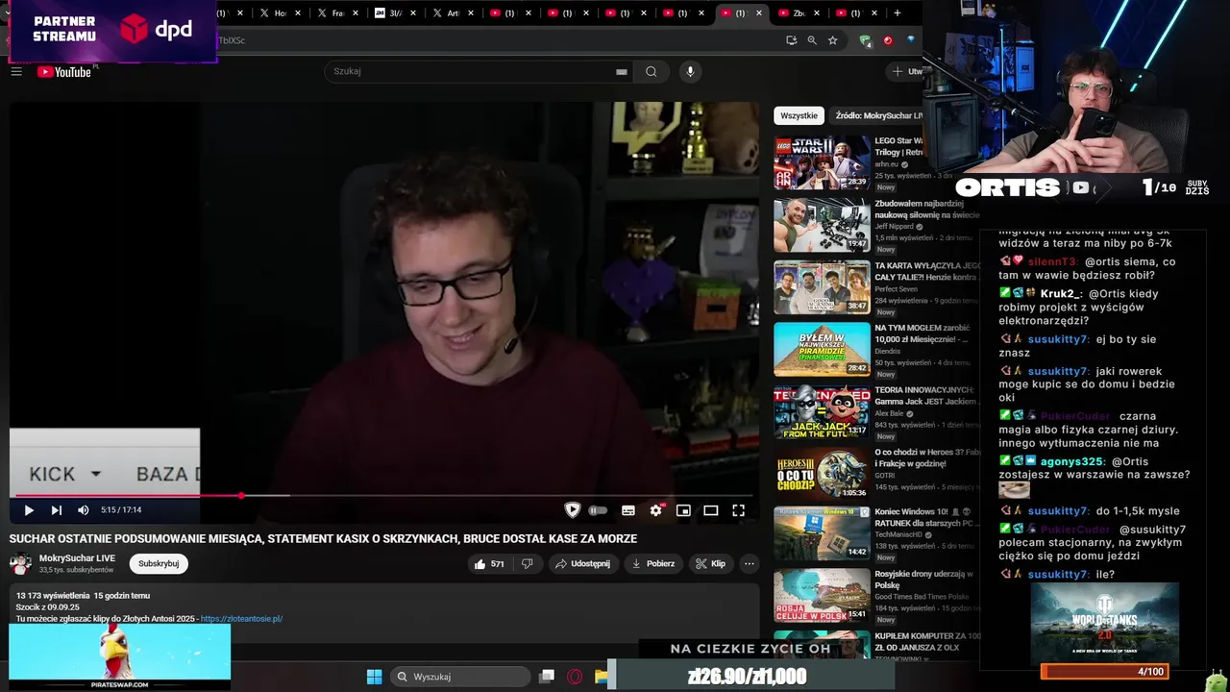Open the red circle extension icon

[888, 40]
